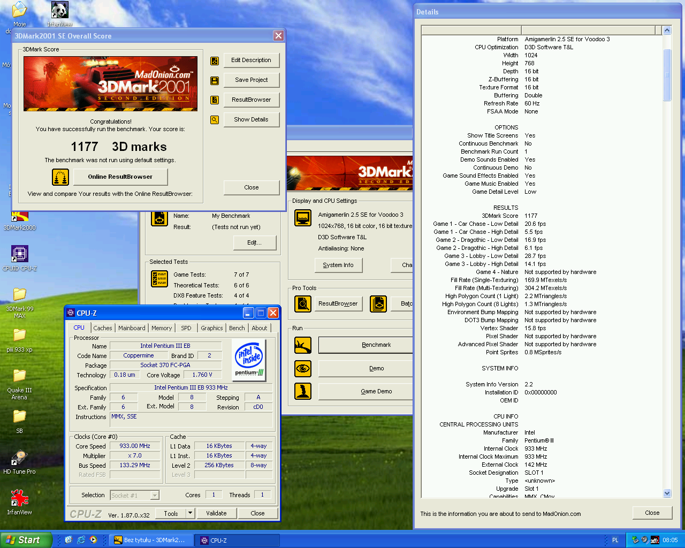Click the Edit Description icon
The height and width of the screenshot is (548, 685).
215,60
